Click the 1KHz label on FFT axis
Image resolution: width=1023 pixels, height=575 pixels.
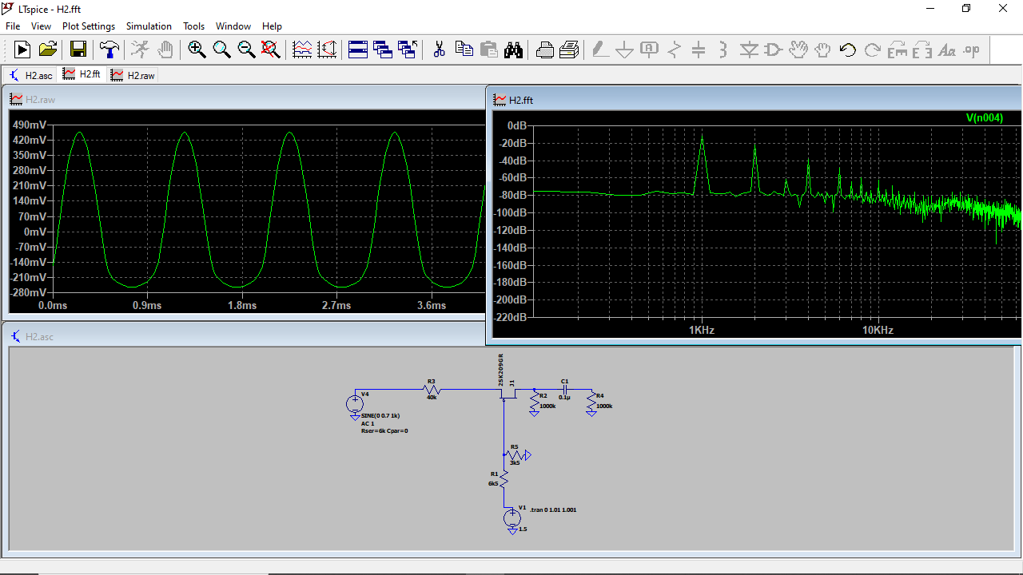point(702,330)
